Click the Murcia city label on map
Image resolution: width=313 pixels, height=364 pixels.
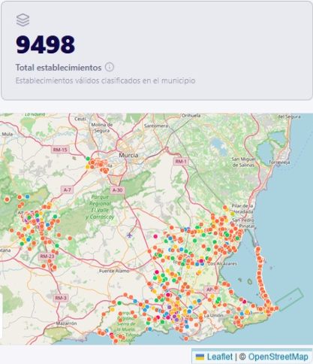[x=128, y=155]
